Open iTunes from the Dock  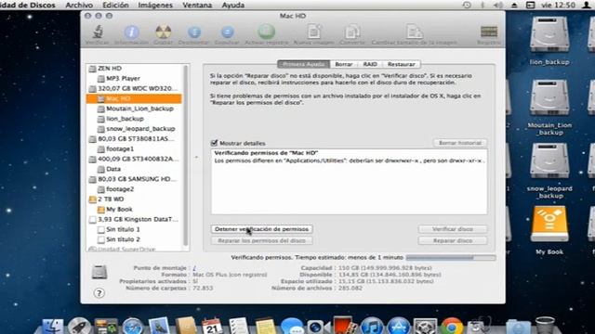[372, 326]
